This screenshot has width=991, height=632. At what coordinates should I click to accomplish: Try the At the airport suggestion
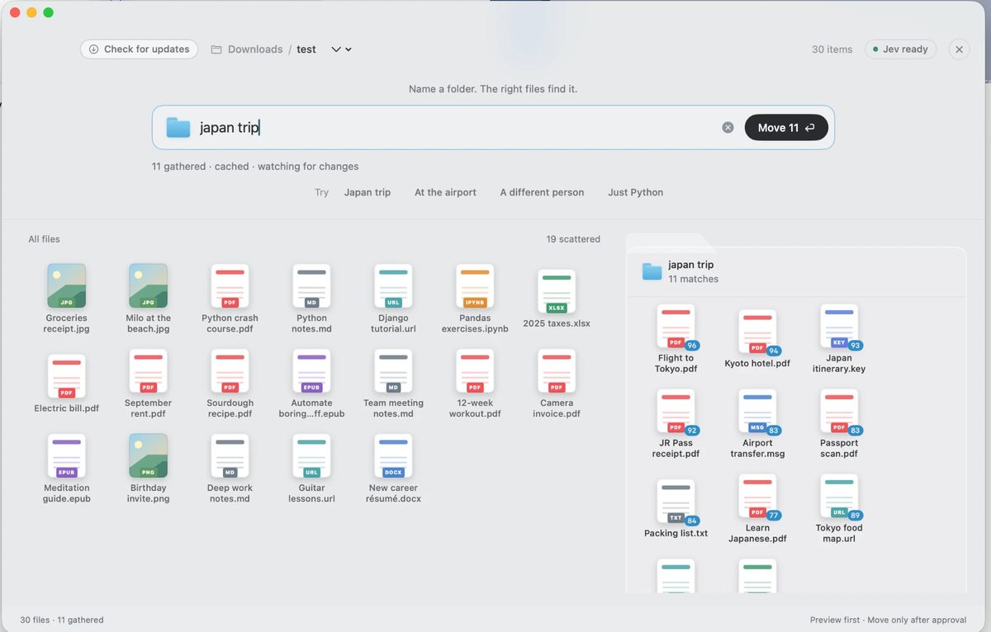click(x=445, y=192)
